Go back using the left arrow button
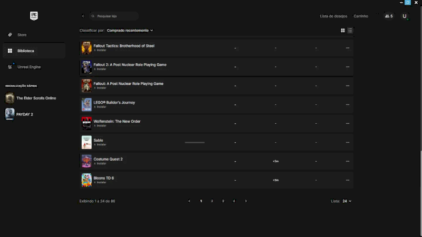This screenshot has width=422, height=237. 83,16
